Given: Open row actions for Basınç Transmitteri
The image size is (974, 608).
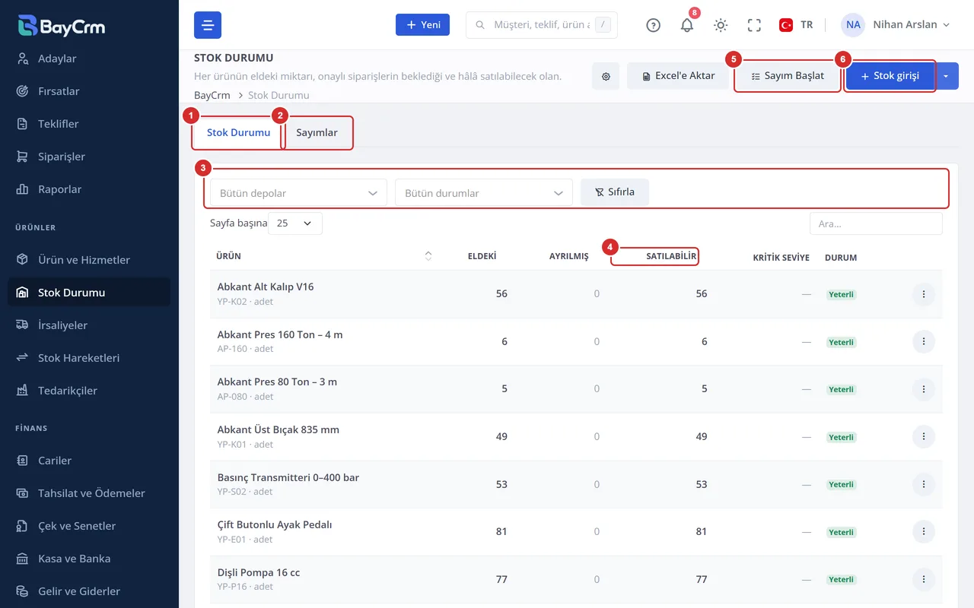Looking at the screenshot, I should (x=923, y=484).
